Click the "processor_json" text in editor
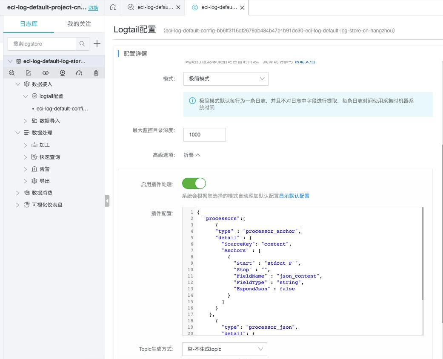The width and height of the screenshot is (443, 359). tap(270, 327)
